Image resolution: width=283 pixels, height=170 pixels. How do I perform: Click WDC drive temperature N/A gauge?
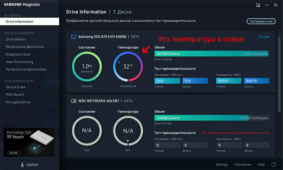coord(128,131)
